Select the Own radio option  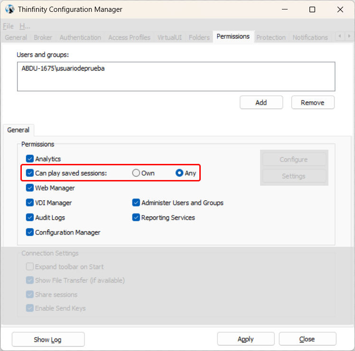tap(136, 173)
